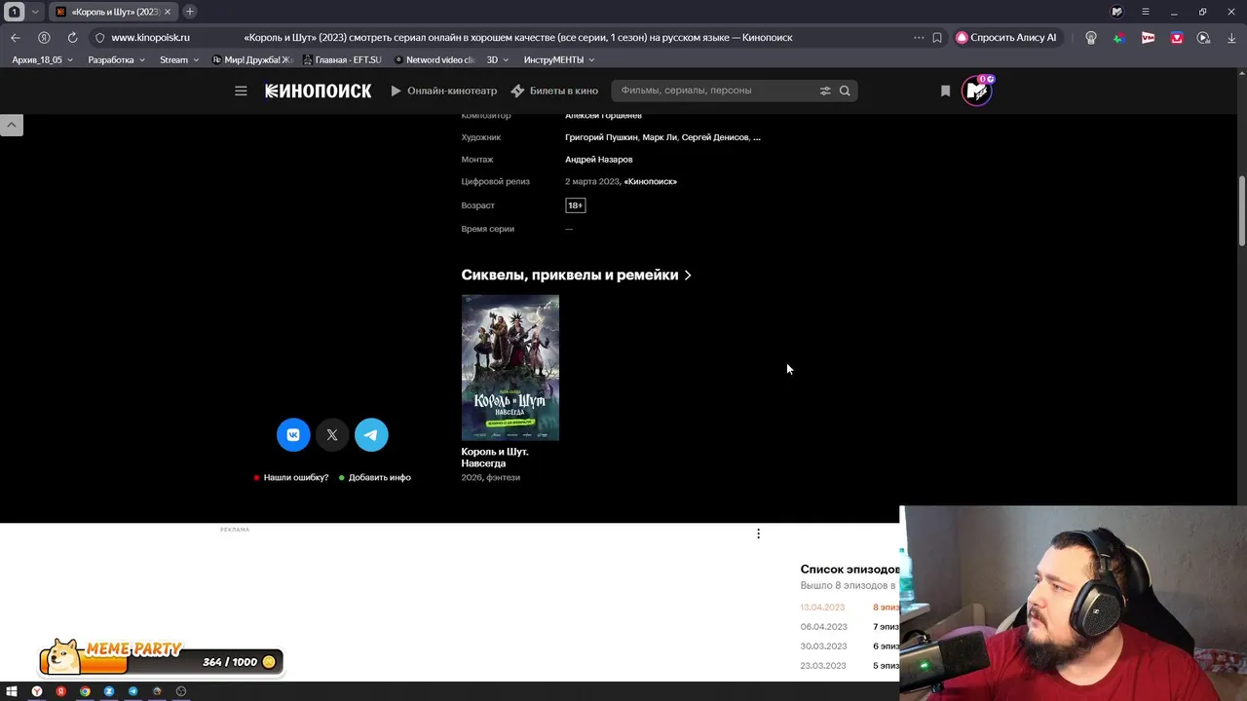Viewport: 1247px width, 701px height.
Task: Expand Stream bookmarks folder
Action: click(x=179, y=59)
